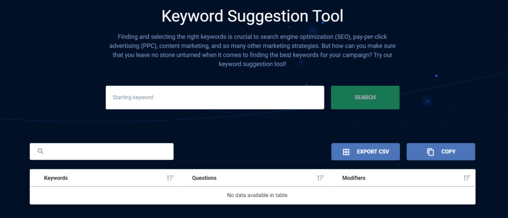Toggle the Questions column sort icon
Screen dimensions: 508x218
pos(320,178)
